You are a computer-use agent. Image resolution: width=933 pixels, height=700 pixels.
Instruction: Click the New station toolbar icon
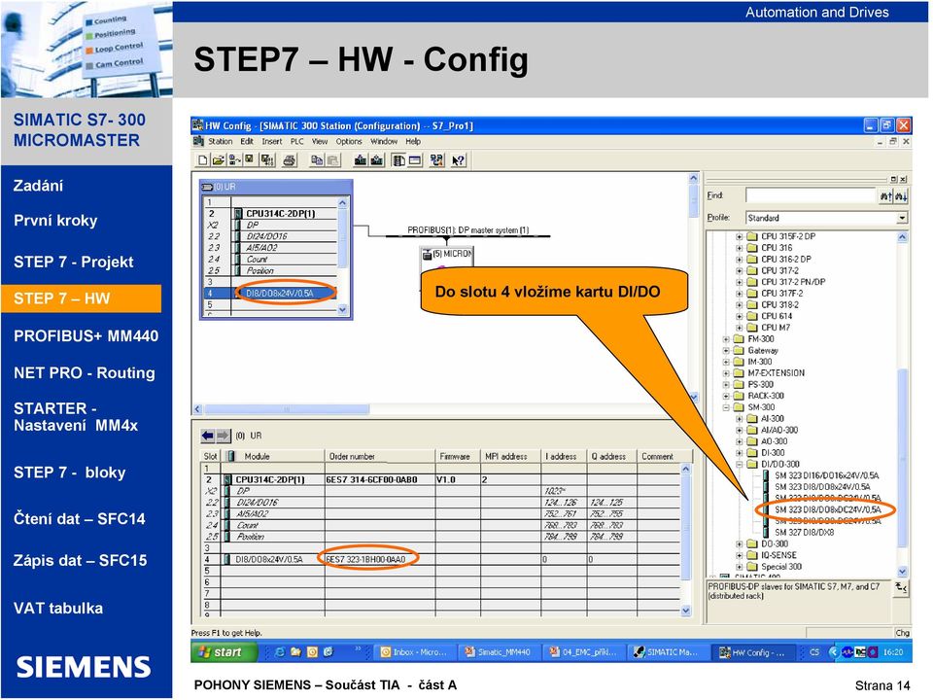(x=203, y=160)
